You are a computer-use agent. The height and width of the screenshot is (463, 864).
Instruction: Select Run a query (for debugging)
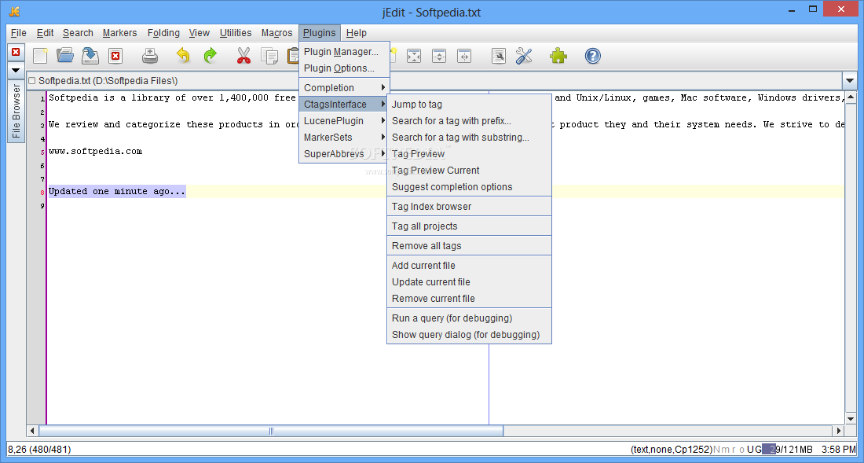[x=469, y=318]
